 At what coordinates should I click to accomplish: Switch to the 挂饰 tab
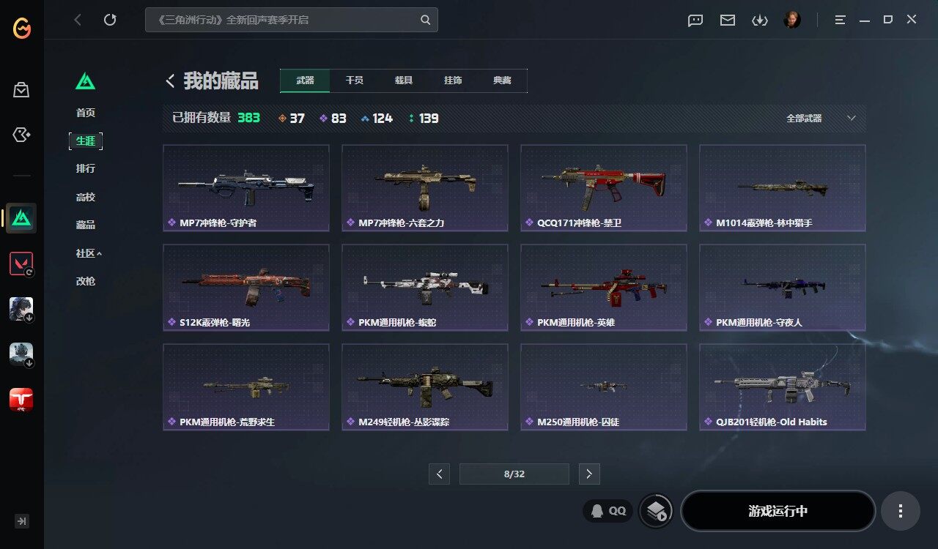453,81
